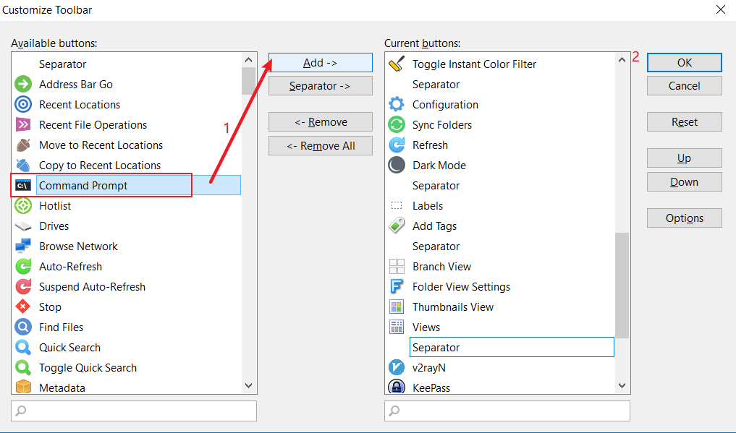Image resolution: width=736 pixels, height=433 pixels.
Task: Move item with the Up button
Action: pyautogui.click(x=684, y=158)
